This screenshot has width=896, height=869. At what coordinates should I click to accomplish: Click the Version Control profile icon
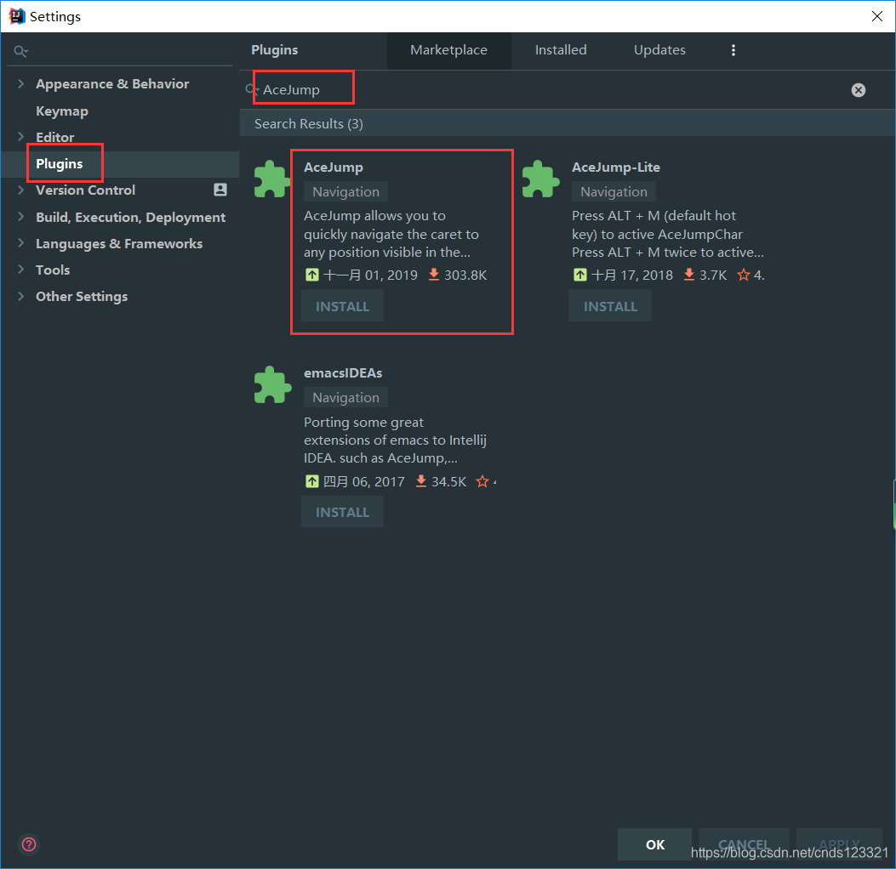click(x=220, y=190)
